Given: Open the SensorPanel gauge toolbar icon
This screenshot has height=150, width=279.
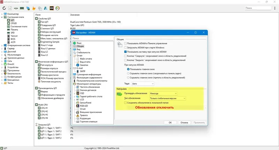Looking at the screenshot, I should tap(58, 8).
